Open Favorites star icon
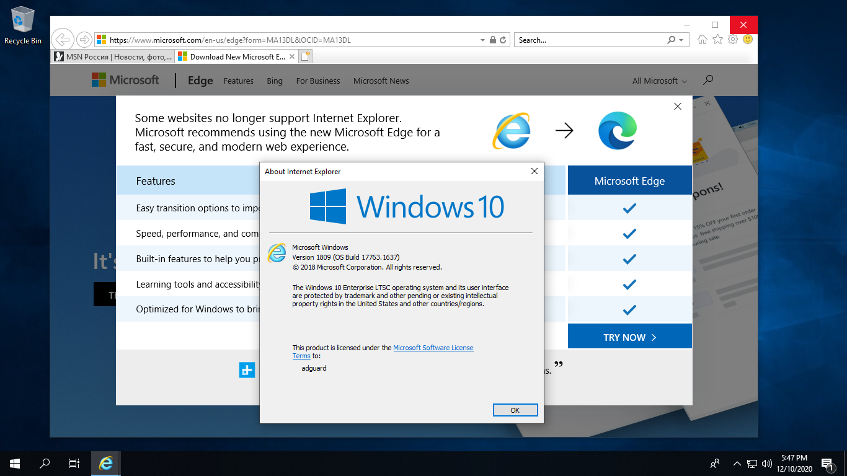Image resolution: width=847 pixels, height=476 pixels. point(717,39)
